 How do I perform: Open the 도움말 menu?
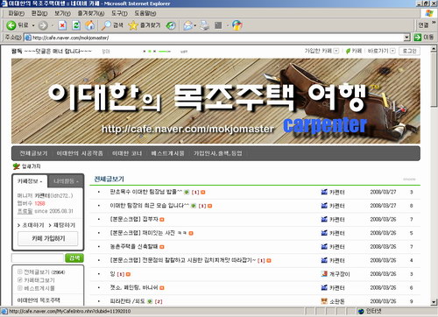(x=145, y=13)
